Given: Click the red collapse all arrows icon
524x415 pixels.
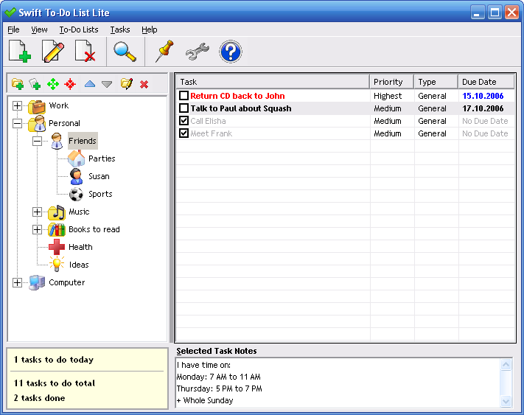Looking at the screenshot, I should pos(70,84).
